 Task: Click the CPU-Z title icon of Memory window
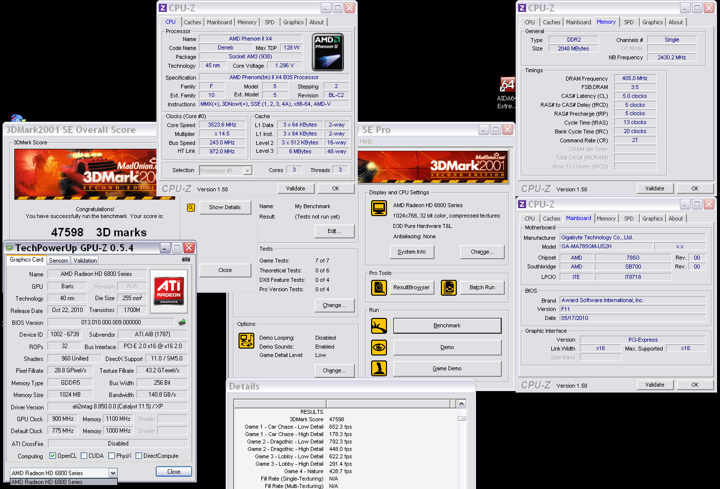(522, 8)
